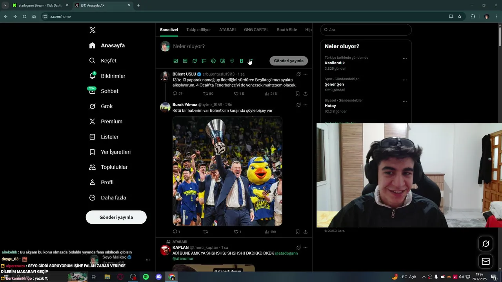Repost Burak Yılmaz post

(205, 232)
